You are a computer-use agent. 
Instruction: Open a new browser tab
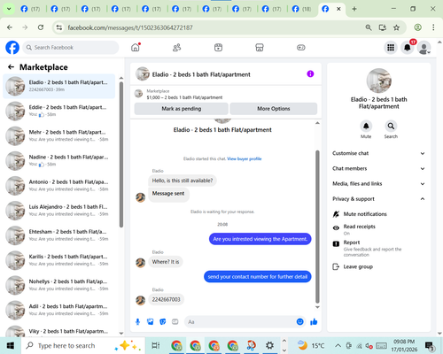tap(354, 9)
